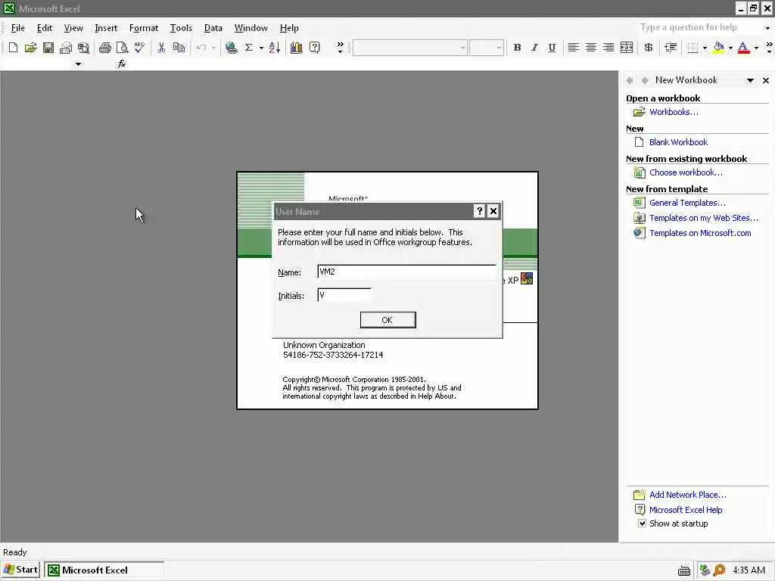Click the Windows Start button
The height and width of the screenshot is (581, 775).
coord(20,570)
